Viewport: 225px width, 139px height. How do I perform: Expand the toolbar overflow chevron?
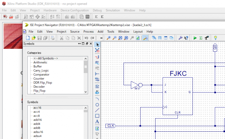point(101,38)
